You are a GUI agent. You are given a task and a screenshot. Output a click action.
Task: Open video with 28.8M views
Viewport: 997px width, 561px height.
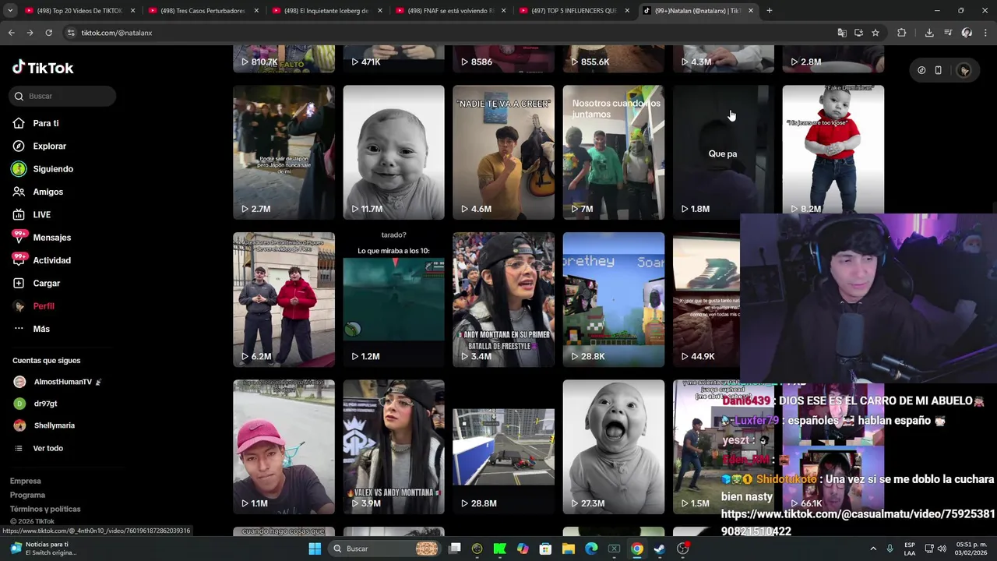(503, 446)
